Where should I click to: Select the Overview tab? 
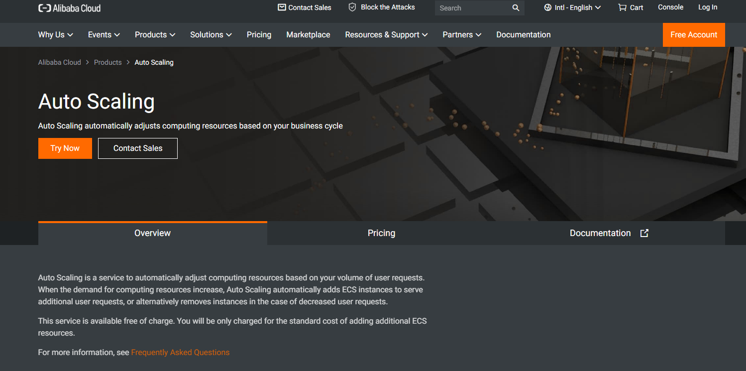(153, 233)
